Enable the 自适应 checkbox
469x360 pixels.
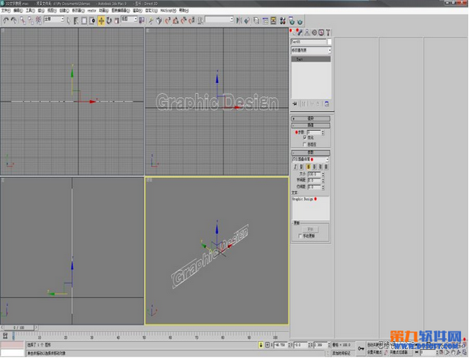click(305, 144)
